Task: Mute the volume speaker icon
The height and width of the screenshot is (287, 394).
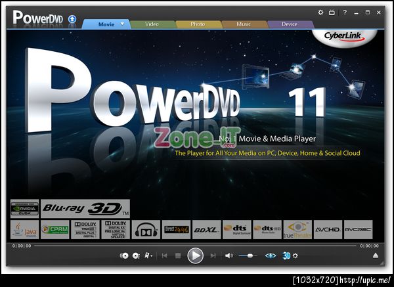Action: coord(229,256)
